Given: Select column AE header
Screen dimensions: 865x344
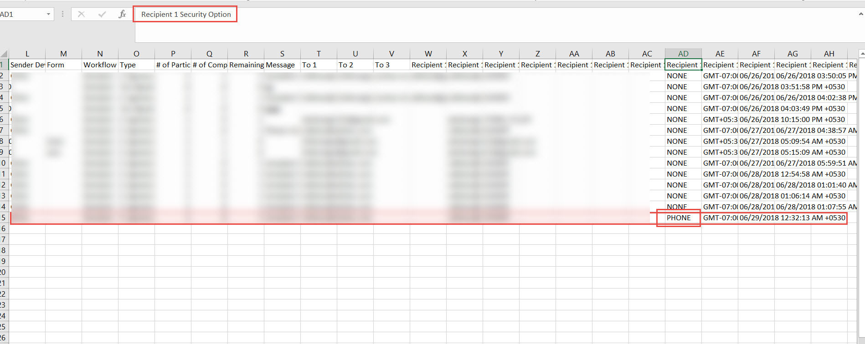Looking at the screenshot, I should coord(720,54).
